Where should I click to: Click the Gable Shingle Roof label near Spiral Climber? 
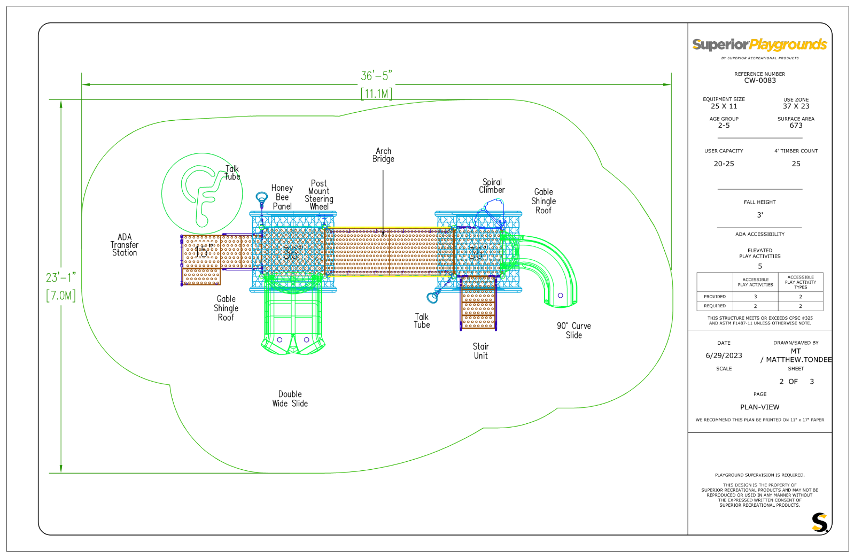point(543,201)
